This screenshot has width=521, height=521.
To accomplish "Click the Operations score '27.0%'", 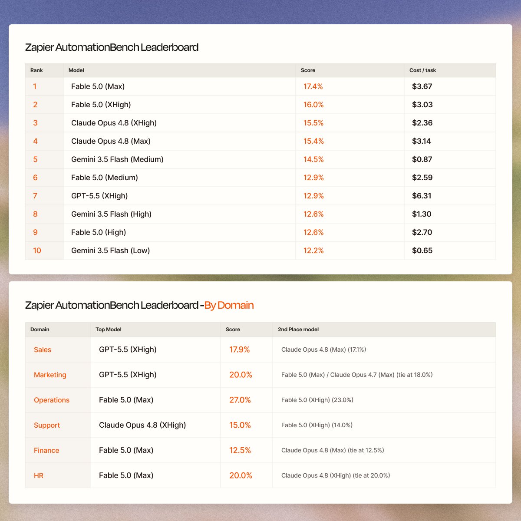I will [x=240, y=400].
